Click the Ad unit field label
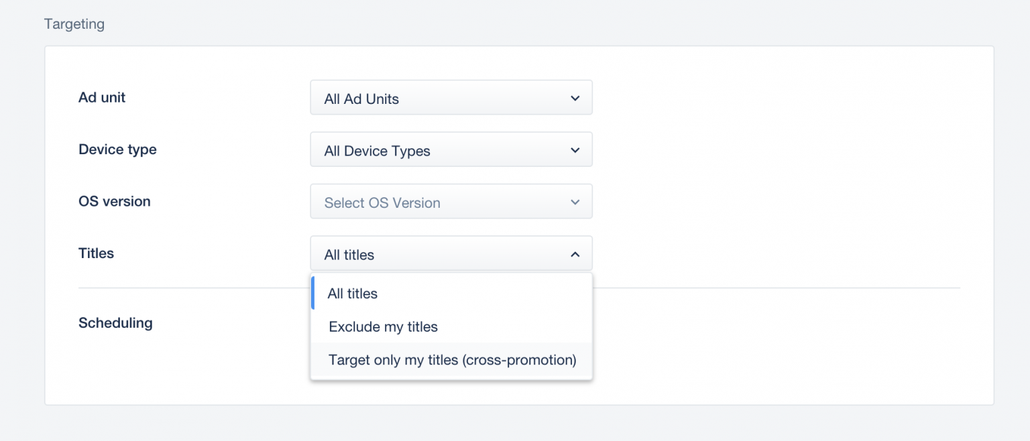Screen dimensions: 1030x441 102,97
